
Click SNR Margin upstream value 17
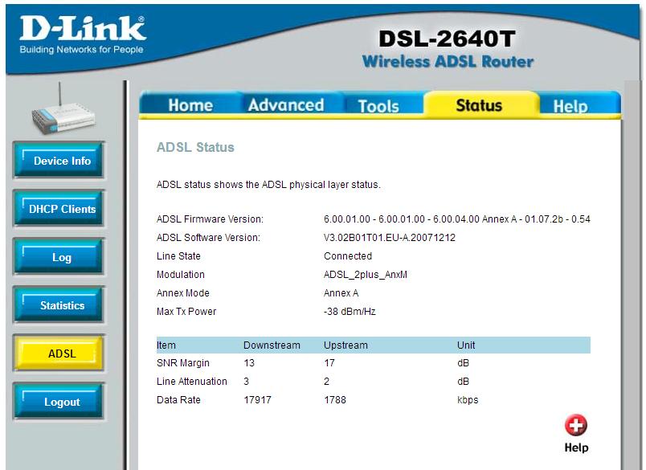click(x=329, y=363)
